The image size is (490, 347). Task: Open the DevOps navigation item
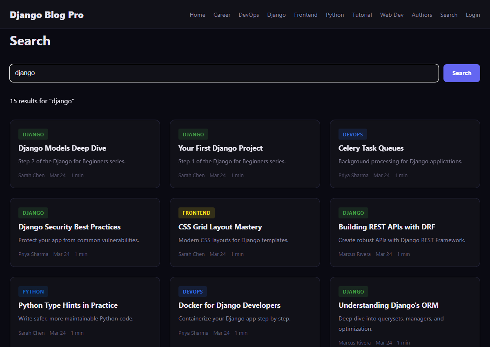[x=249, y=15]
